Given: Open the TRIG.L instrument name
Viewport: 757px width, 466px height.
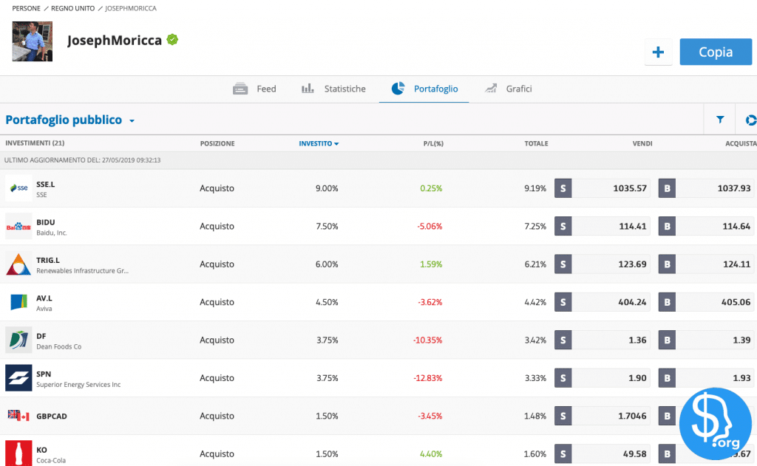Looking at the screenshot, I should click(x=48, y=260).
